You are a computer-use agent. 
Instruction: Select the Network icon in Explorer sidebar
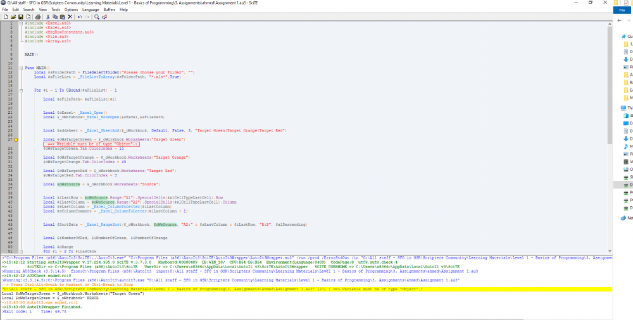624,218
